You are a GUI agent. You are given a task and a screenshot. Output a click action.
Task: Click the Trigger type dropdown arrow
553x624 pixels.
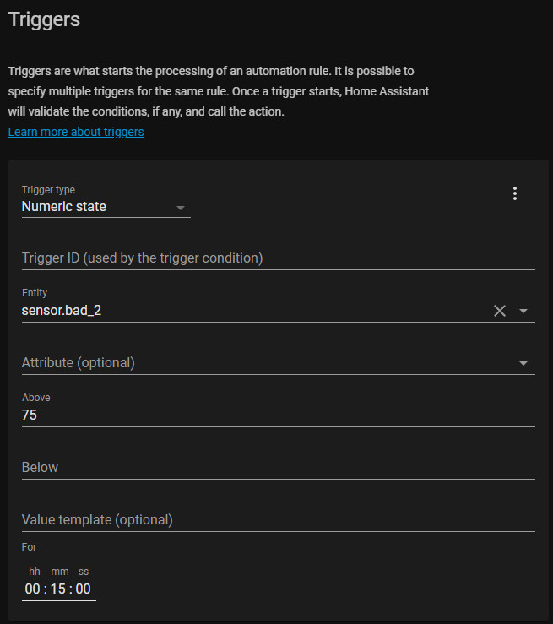(180, 207)
